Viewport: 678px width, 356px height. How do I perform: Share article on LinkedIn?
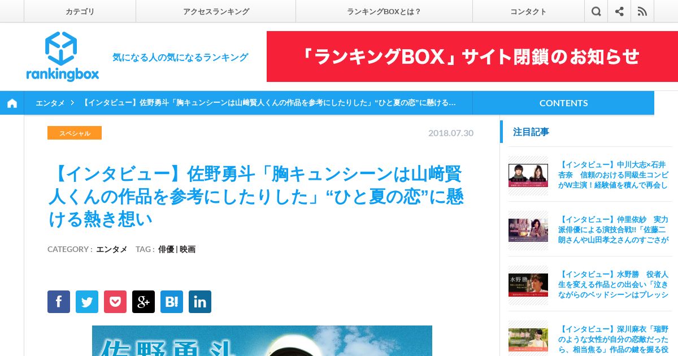pyautogui.click(x=200, y=302)
